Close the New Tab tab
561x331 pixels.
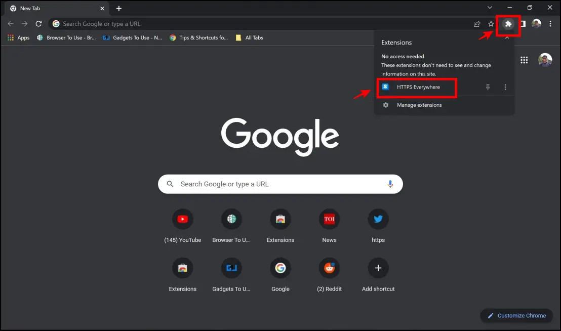pyautogui.click(x=102, y=8)
